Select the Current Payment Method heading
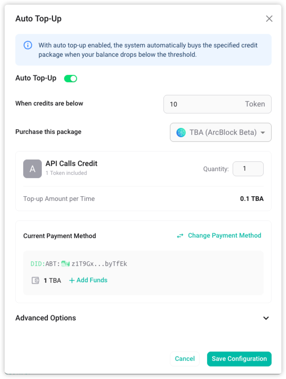 point(59,236)
